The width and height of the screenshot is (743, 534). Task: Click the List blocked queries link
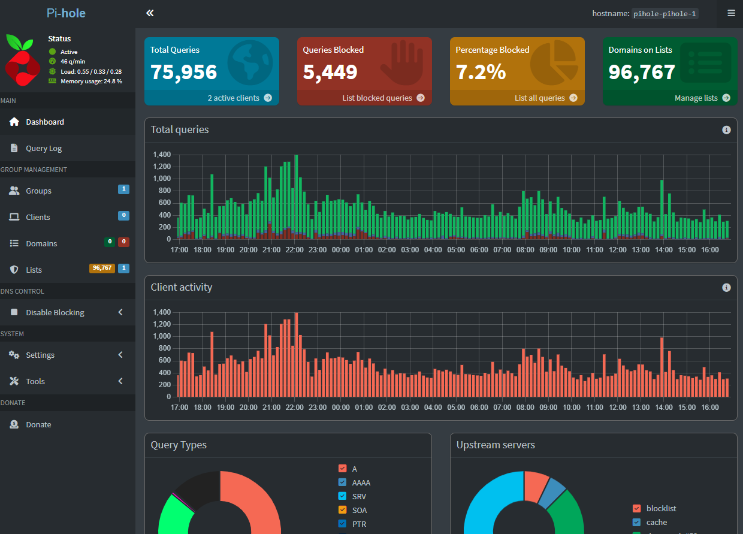(364, 98)
